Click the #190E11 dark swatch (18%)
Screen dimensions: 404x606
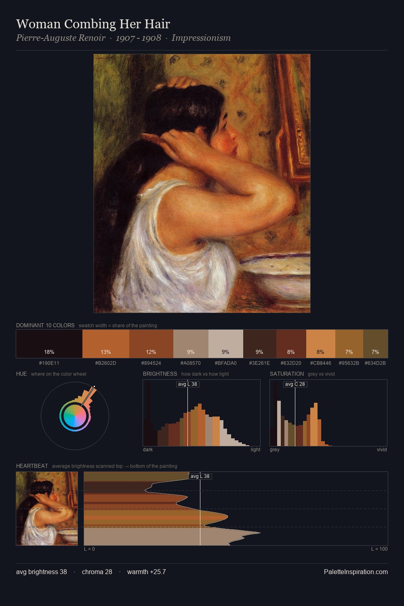[49, 344]
